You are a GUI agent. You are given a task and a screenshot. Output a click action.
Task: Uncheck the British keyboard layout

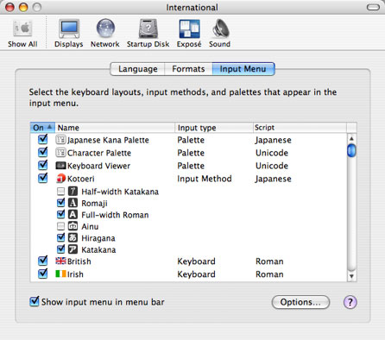(43, 261)
